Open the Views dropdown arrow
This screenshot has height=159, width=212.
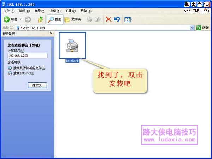[x=132, y=19]
